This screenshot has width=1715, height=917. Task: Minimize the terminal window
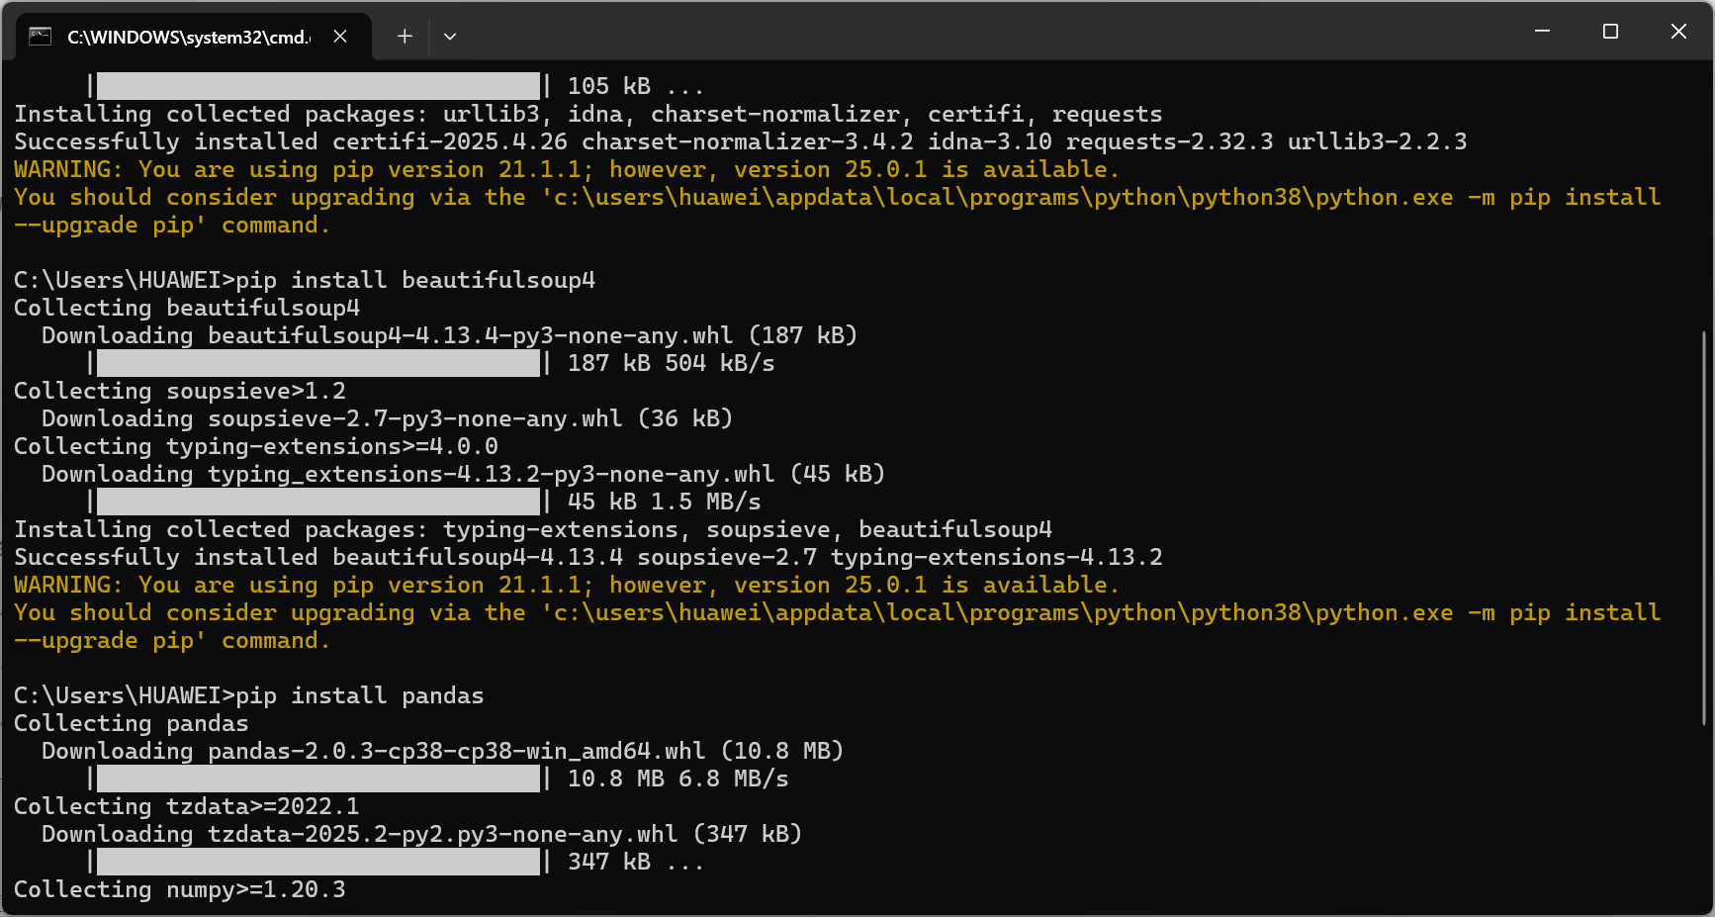1542,32
